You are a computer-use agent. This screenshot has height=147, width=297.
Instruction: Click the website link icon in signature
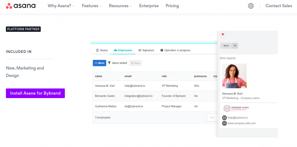pyautogui.click(x=224, y=123)
